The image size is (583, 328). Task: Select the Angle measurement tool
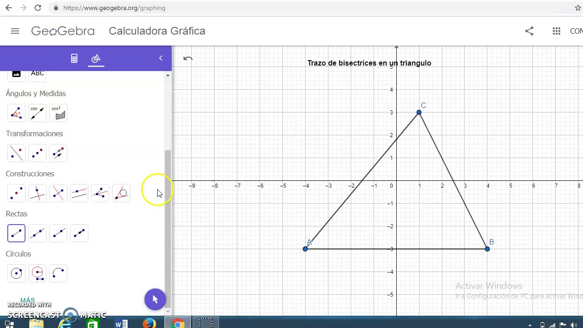(x=16, y=113)
